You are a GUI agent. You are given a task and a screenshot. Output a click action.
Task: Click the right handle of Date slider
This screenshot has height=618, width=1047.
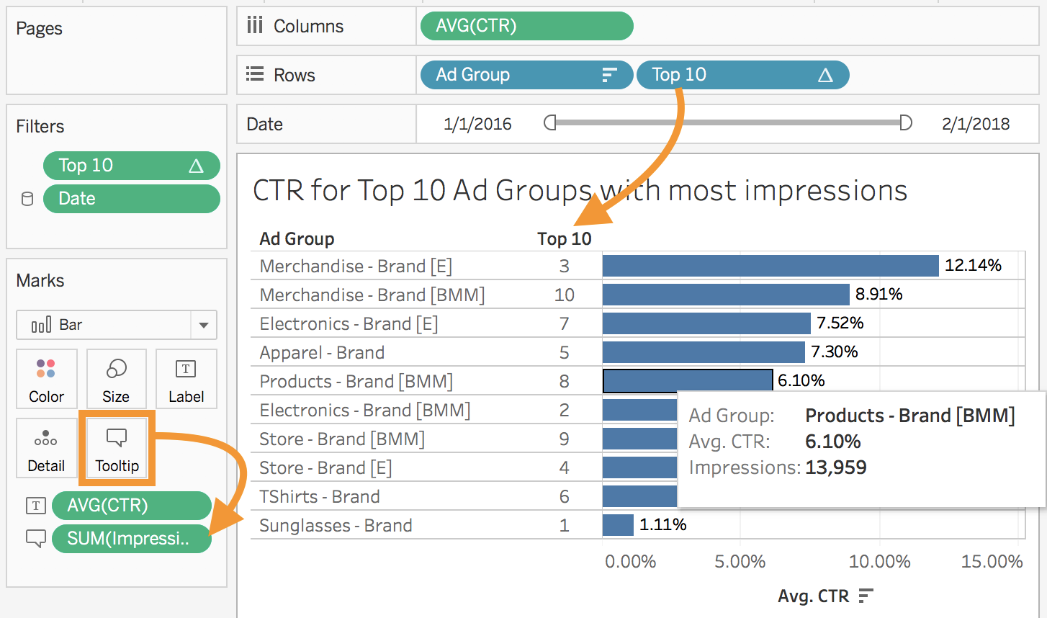tap(906, 122)
